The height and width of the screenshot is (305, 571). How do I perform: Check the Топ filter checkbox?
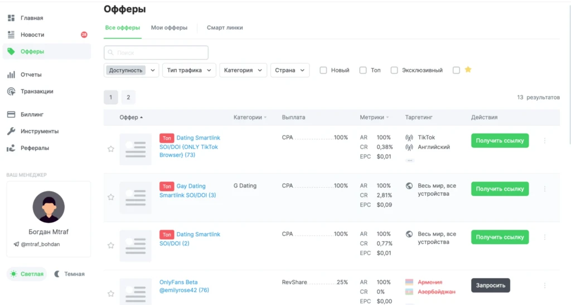click(x=362, y=70)
